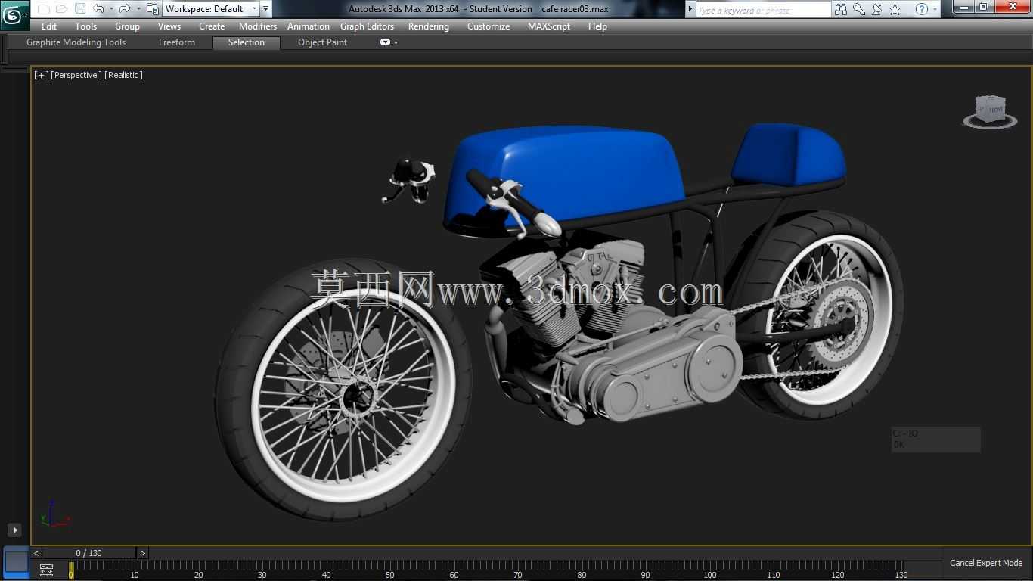Screen dimensions: 1033x581
Task: Open the 3ds Max application menu logo
Action: point(14,15)
